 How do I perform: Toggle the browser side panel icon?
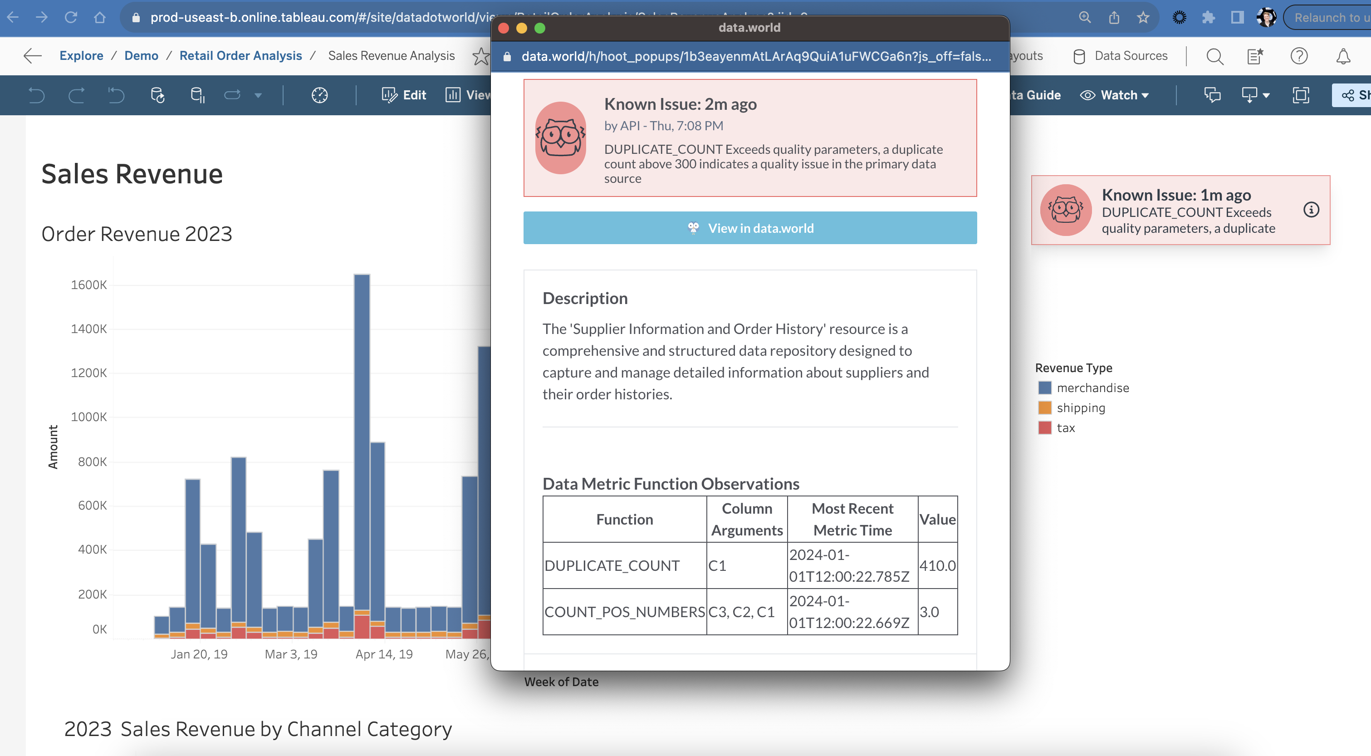(x=1238, y=18)
